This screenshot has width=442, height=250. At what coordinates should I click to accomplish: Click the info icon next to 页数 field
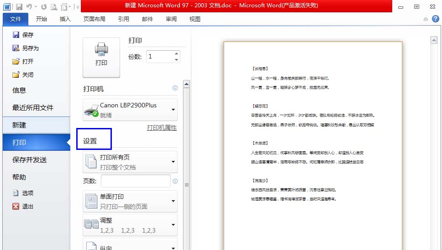pos(175,181)
